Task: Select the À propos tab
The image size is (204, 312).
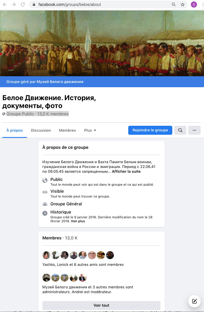Action: pos(15,131)
